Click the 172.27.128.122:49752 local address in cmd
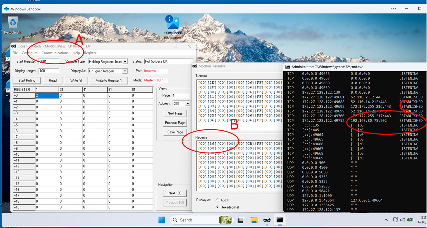427x228 pixels. pyautogui.click(x=324, y=120)
